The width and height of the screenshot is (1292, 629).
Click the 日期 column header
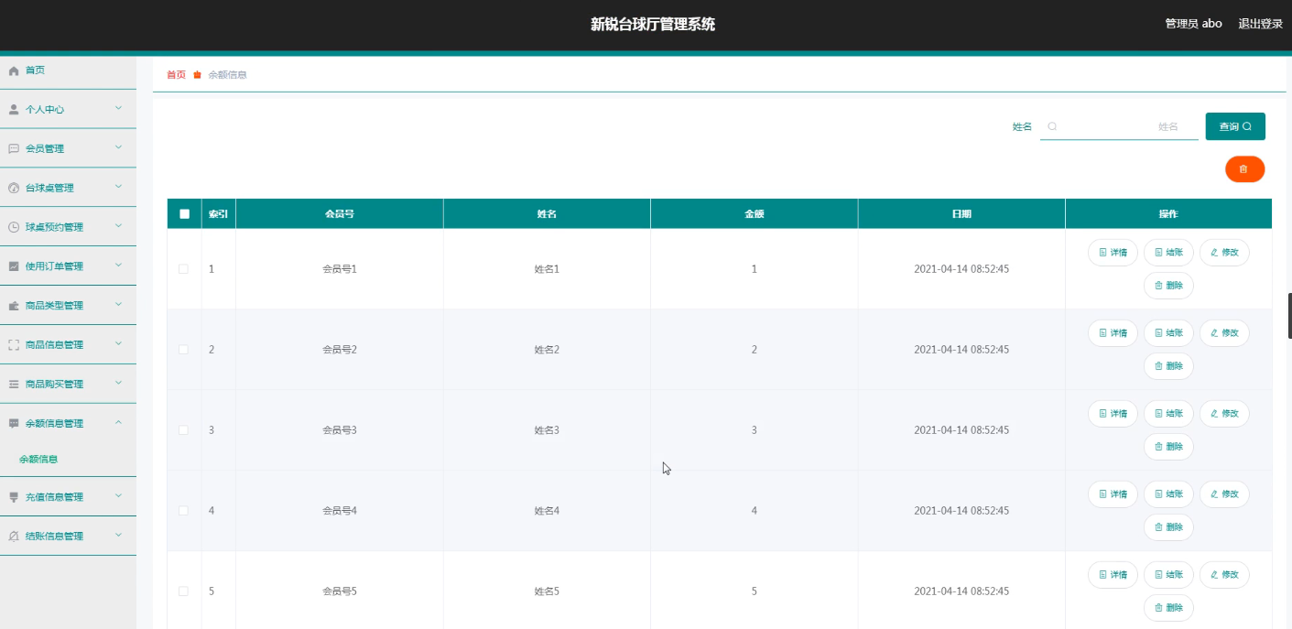[x=961, y=213]
